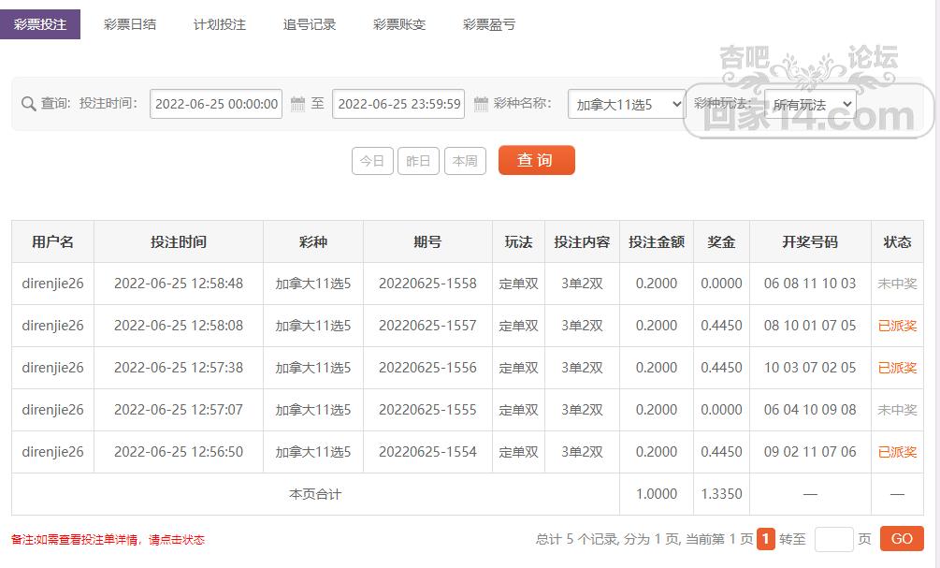The width and height of the screenshot is (940, 568).
Task: Open the 彩票账变 tab
Action: (398, 25)
